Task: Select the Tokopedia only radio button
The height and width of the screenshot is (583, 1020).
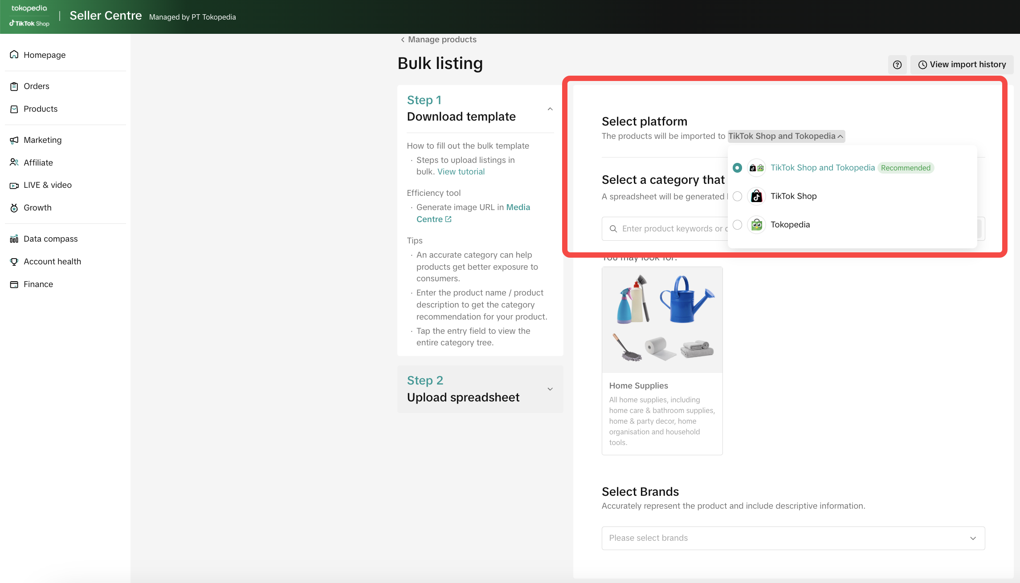Action: coord(737,225)
